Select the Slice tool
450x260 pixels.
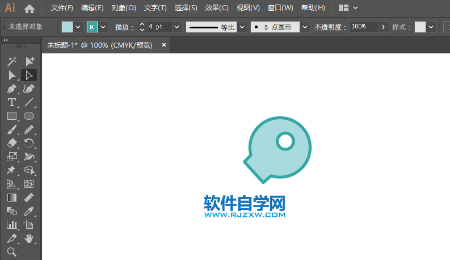[12, 238]
